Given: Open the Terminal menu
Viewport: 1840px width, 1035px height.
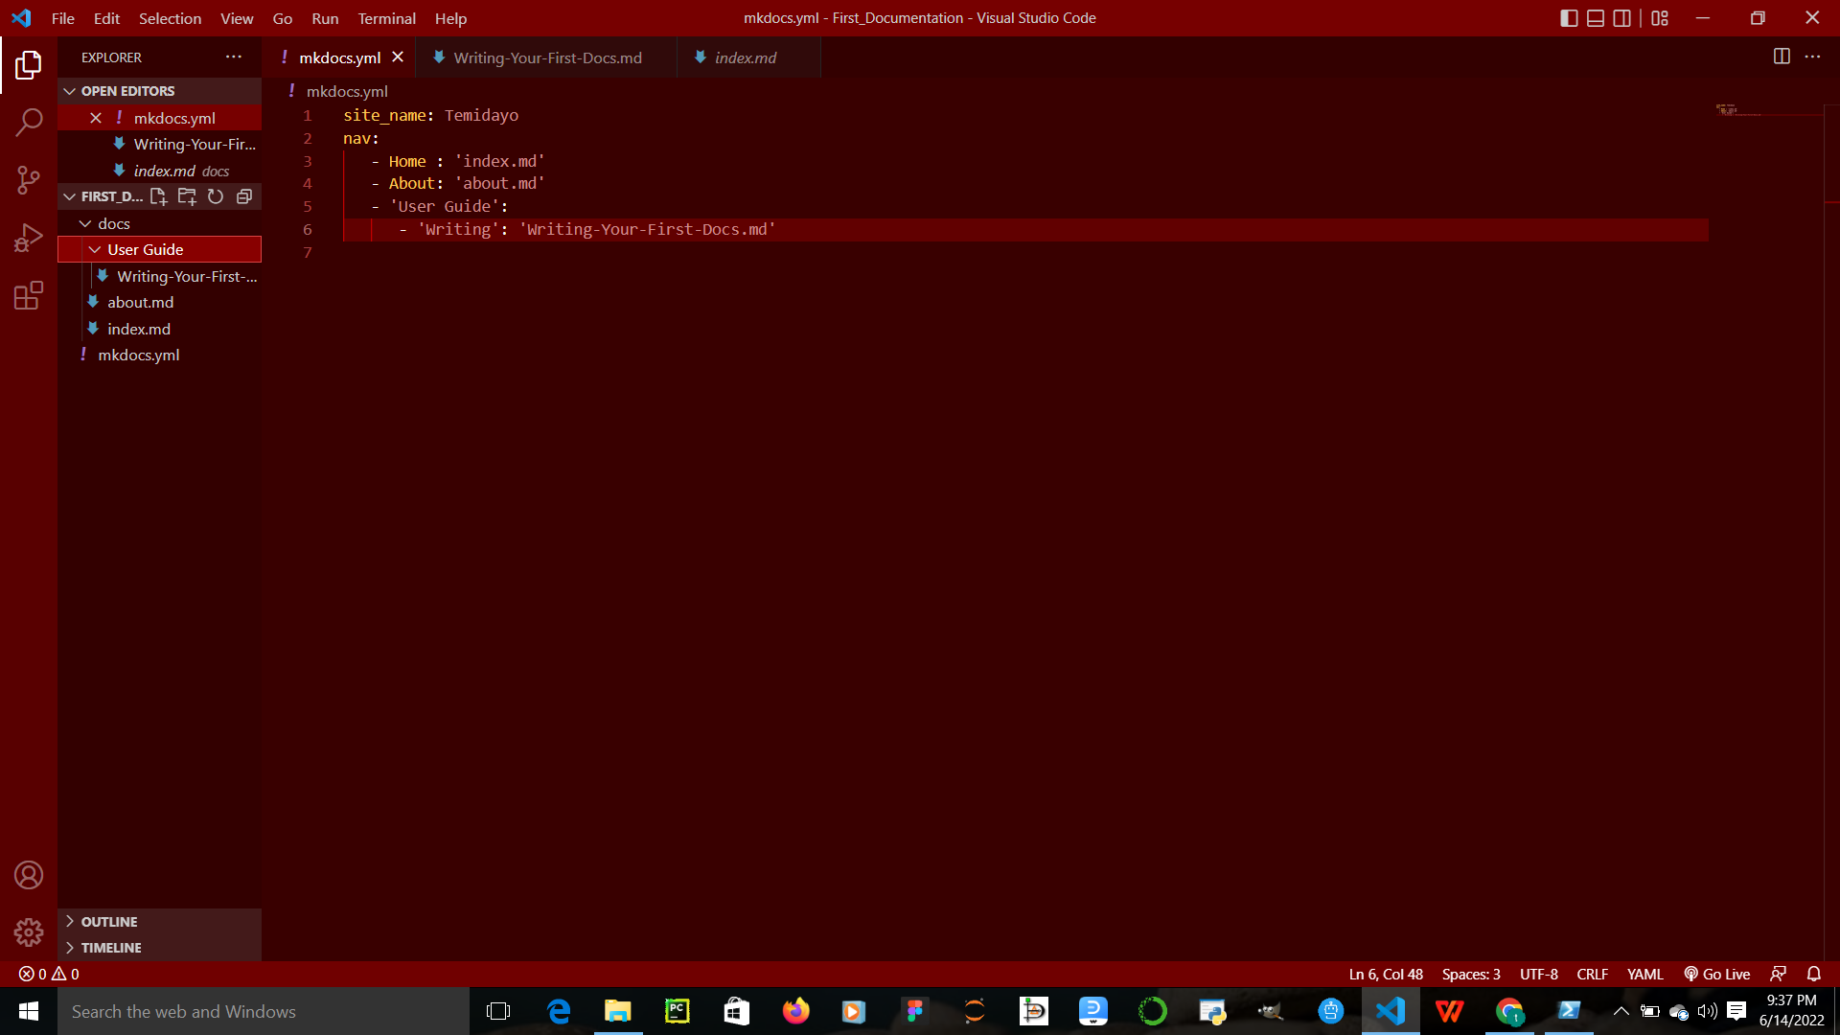Looking at the screenshot, I should (x=386, y=18).
